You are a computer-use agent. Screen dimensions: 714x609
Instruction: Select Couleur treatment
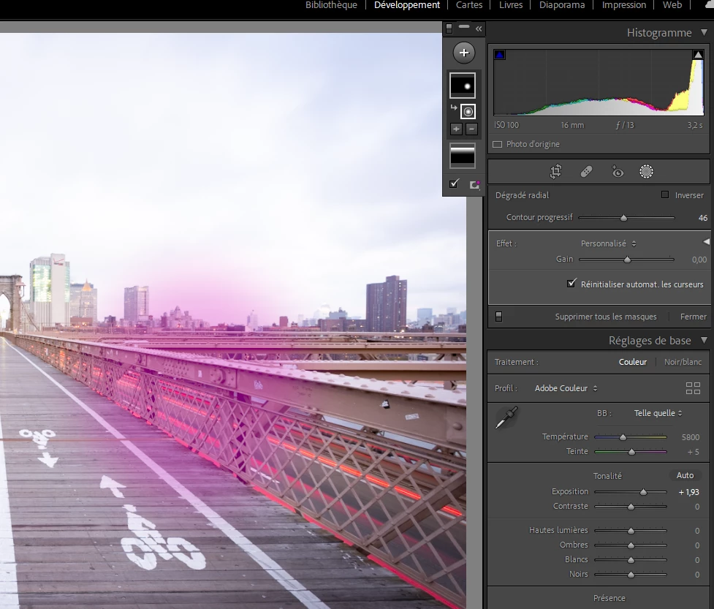pos(632,362)
